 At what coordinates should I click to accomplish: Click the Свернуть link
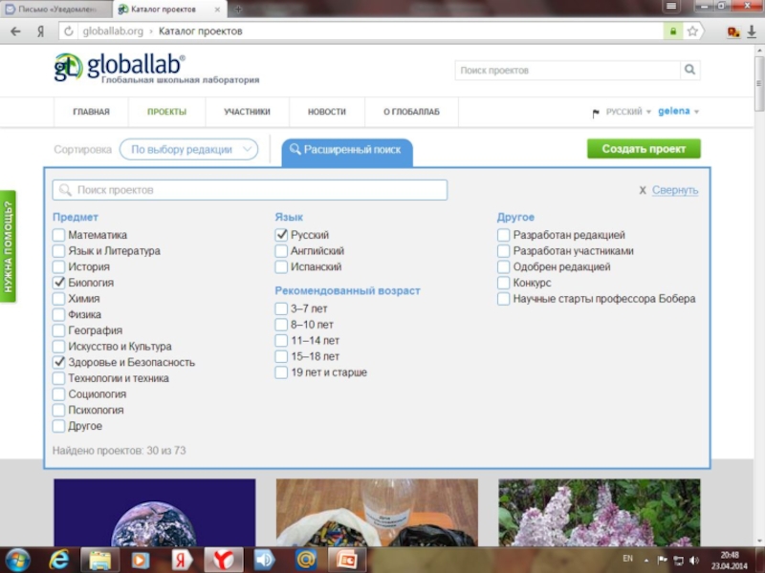click(675, 190)
